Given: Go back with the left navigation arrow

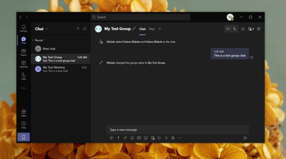Looking at the screenshot, I should (20, 17).
